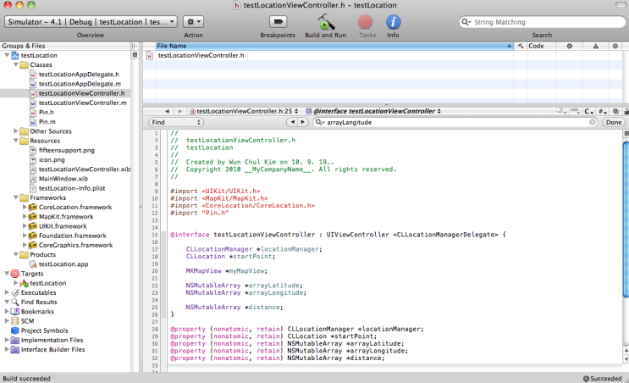629x383 pixels.
Task: Select testLocationViewController.h in the detail list
Action: tap(201, 55)
